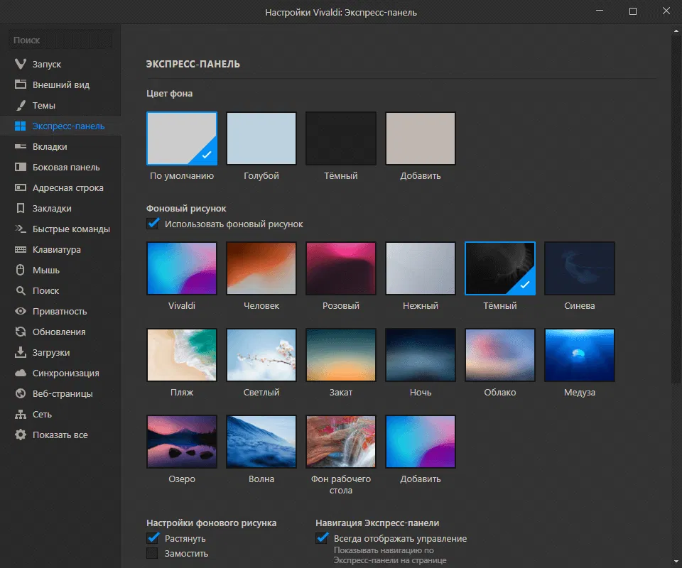Click the Поиск settings search field
682x568 pixels.
click(60, 40)
